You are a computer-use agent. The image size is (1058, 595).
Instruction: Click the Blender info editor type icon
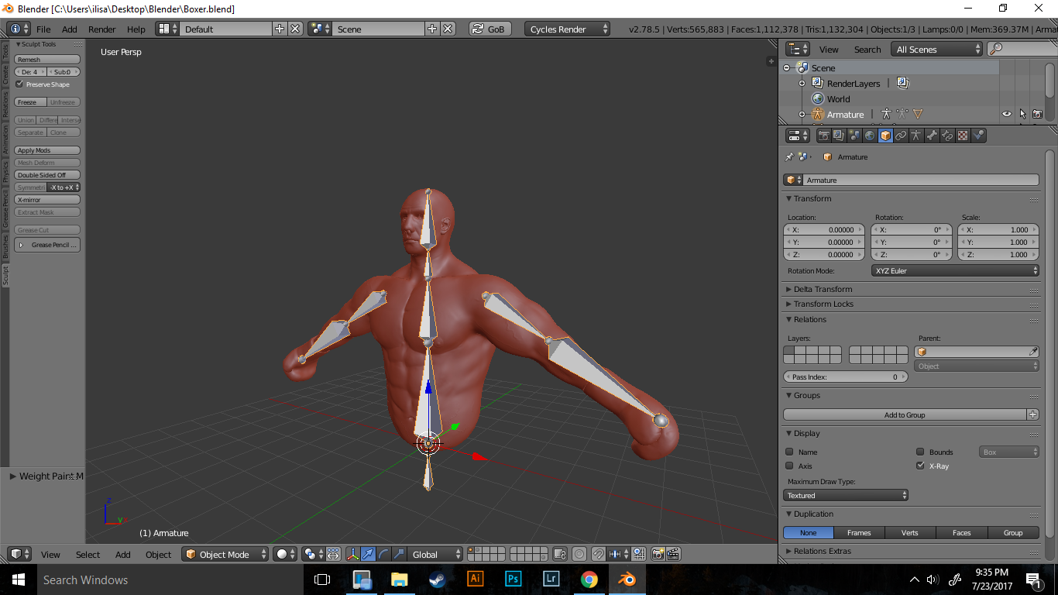click(x=19, y=29)
